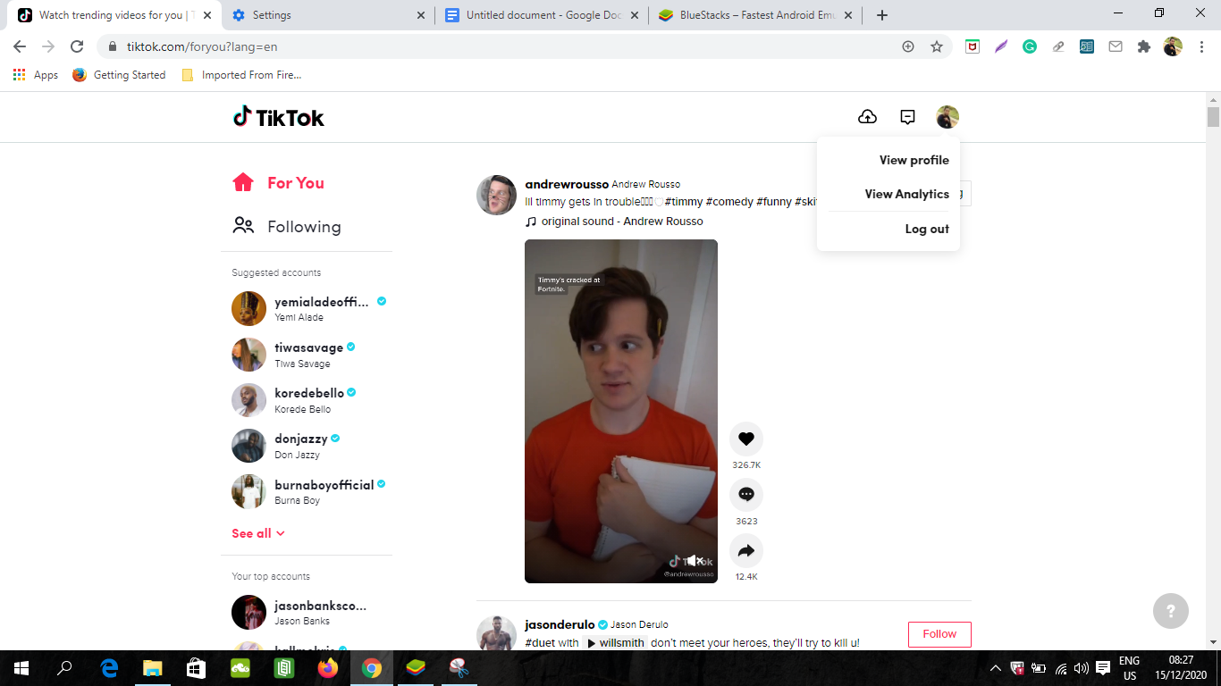Click the TikTok logo
1221x686 pixels.
(x=278, y=117)
